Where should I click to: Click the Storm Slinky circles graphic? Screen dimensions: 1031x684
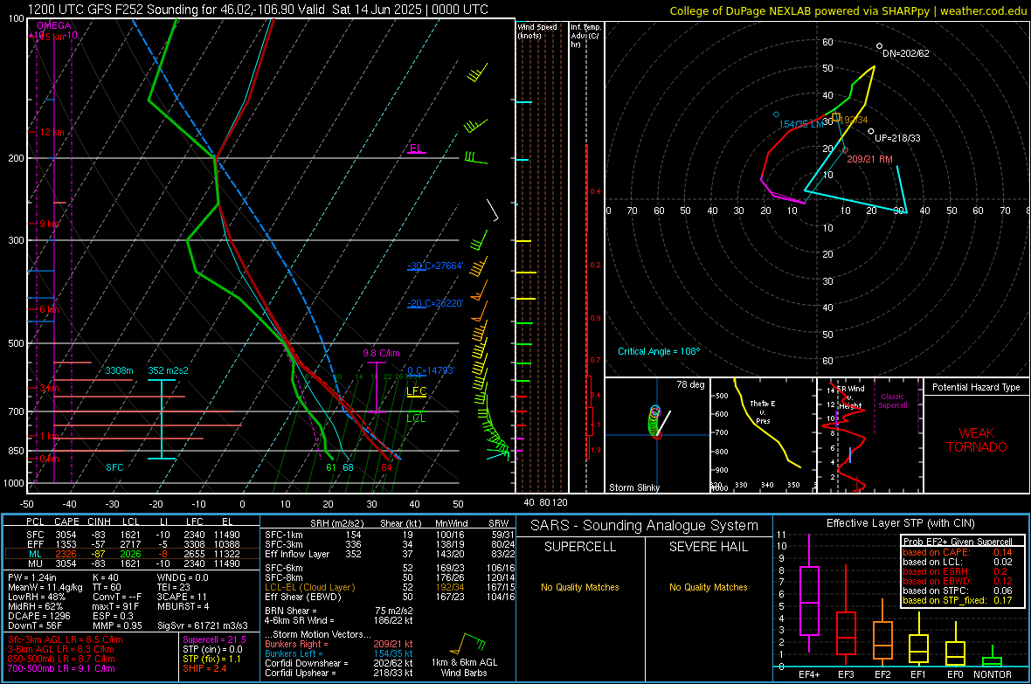coord(654,421)
